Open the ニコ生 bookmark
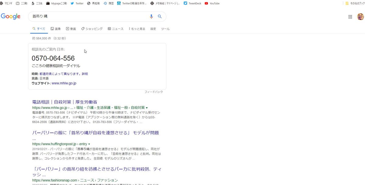 click(37, 3)
